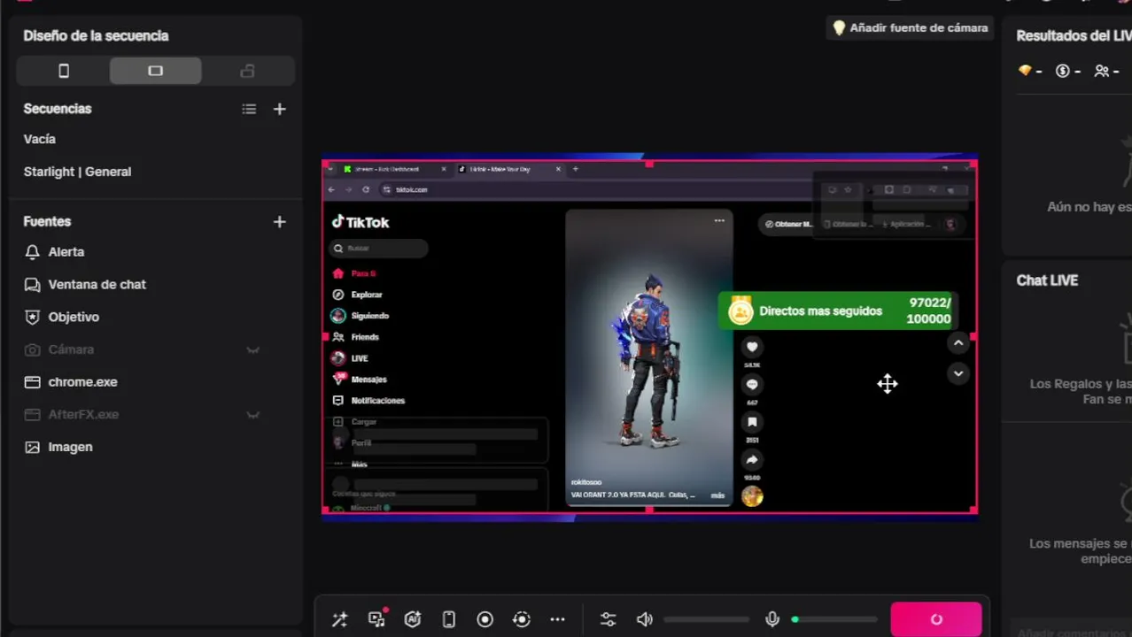This screenshot has width=1132, height=637.
Task: Click the Directos mas seguidos goal widget
Action: click(837, 311)
